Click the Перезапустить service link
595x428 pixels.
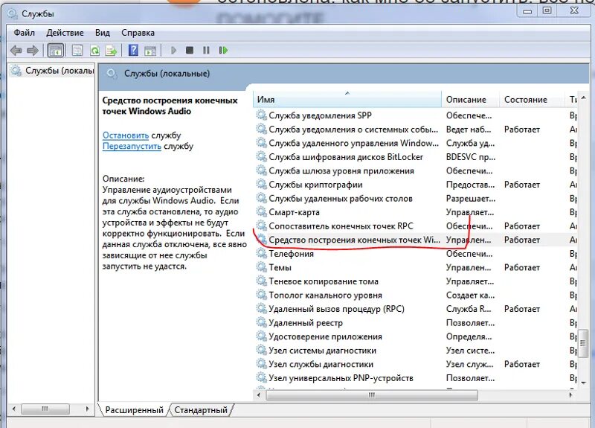(132, 146)
